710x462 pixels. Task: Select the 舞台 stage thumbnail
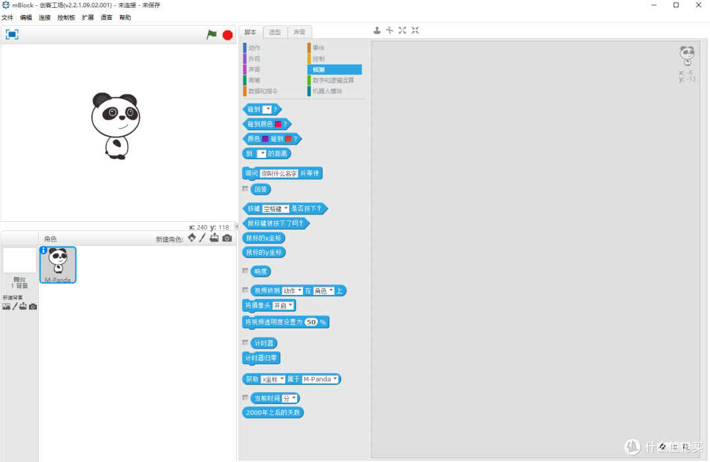point(20,260)
